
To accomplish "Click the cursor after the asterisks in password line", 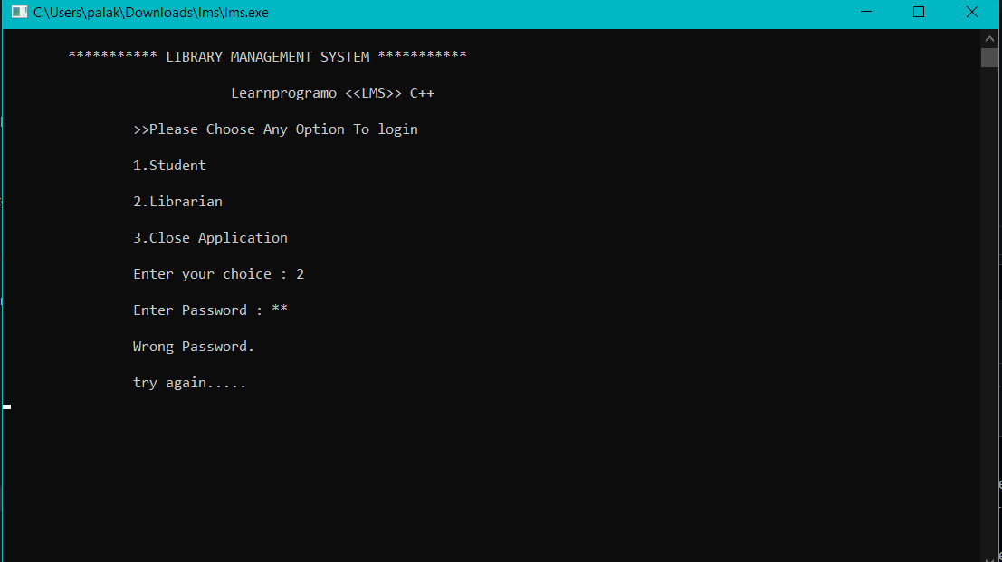I will [x=293, y=310].
